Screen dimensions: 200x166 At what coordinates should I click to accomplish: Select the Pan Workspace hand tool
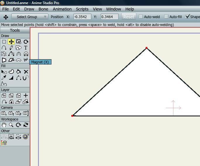(4, 125)
